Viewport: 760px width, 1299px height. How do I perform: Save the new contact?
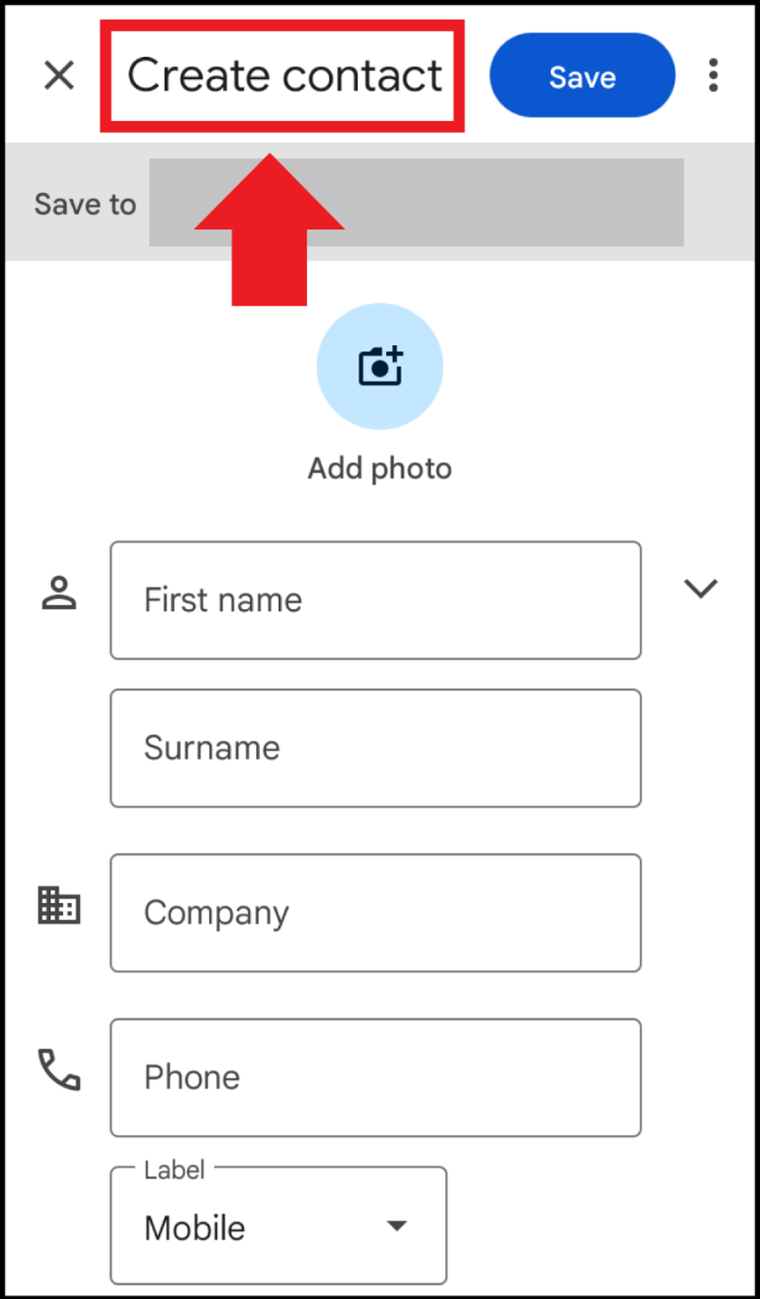pyautogui.click(x=582, y=76)
